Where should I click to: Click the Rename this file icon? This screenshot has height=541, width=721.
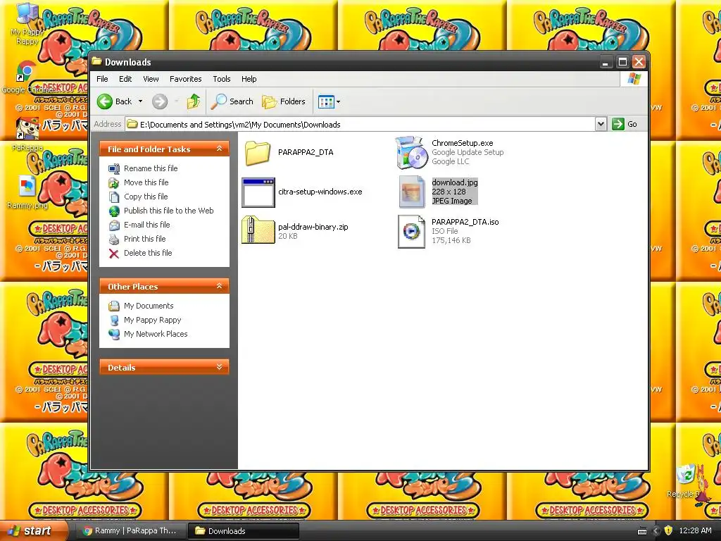[114, 169]
